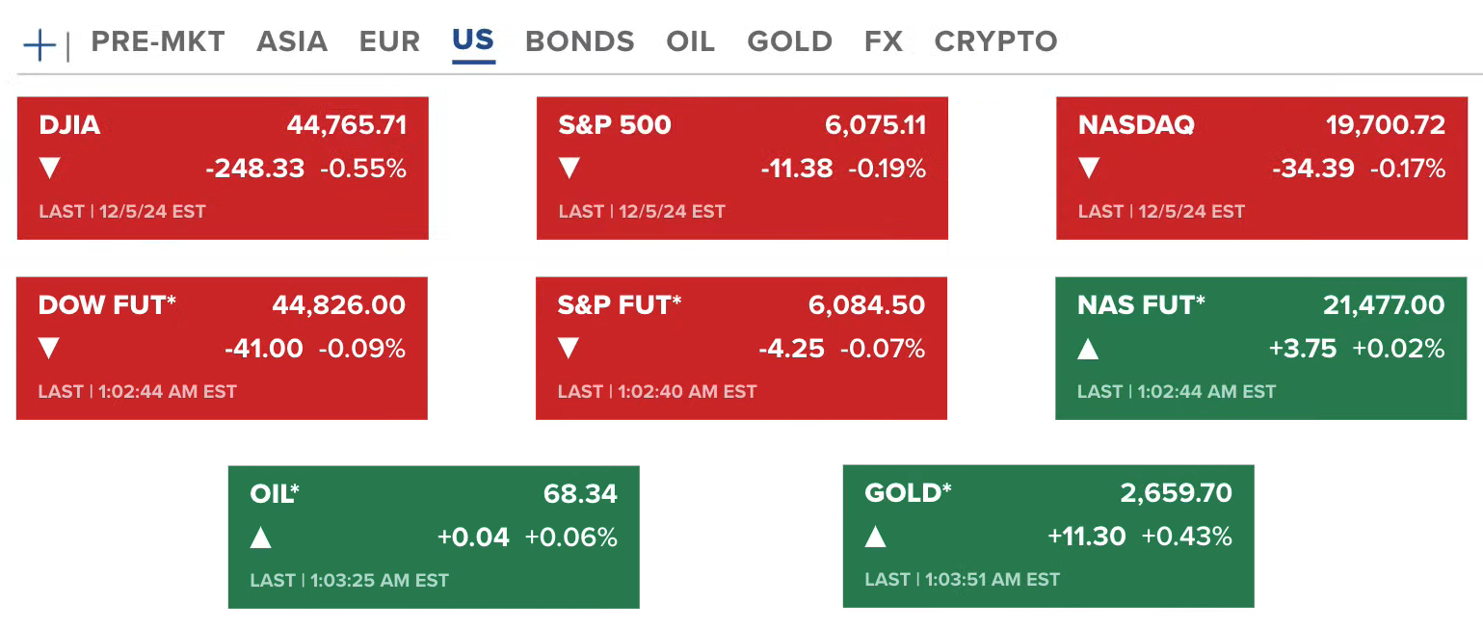Click the plus icon to add a ticker
The width and height of the screenshot is (1483, 629).
click(39, 41)
